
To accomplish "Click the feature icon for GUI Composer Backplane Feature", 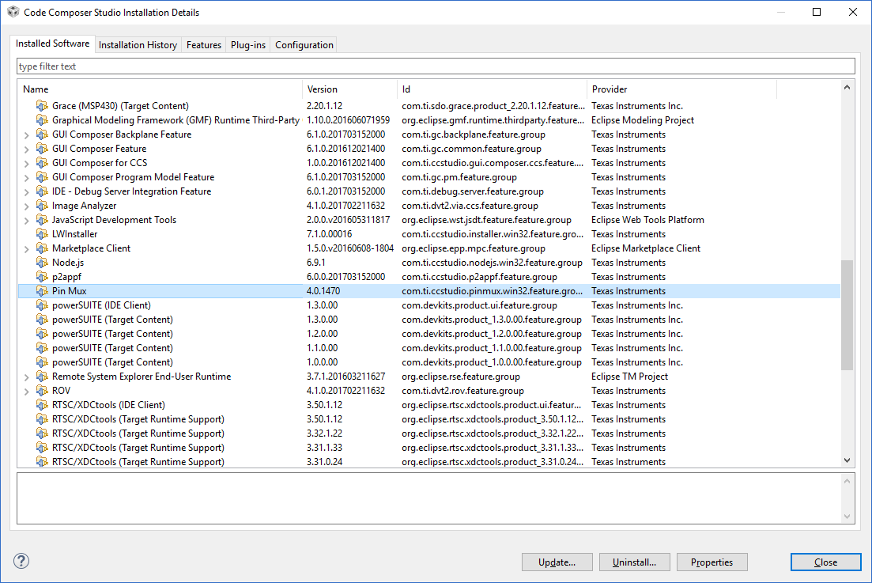I will coord(42,134).
